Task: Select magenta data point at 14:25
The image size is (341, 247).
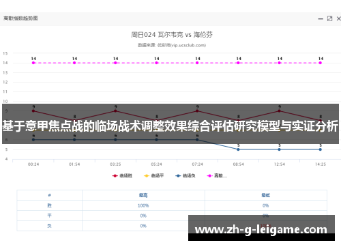Action: tap(321, 63)
